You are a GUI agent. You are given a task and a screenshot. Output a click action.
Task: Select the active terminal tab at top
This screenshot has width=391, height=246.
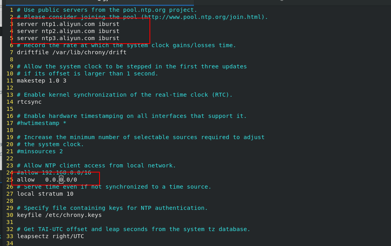tap(100, 2)
